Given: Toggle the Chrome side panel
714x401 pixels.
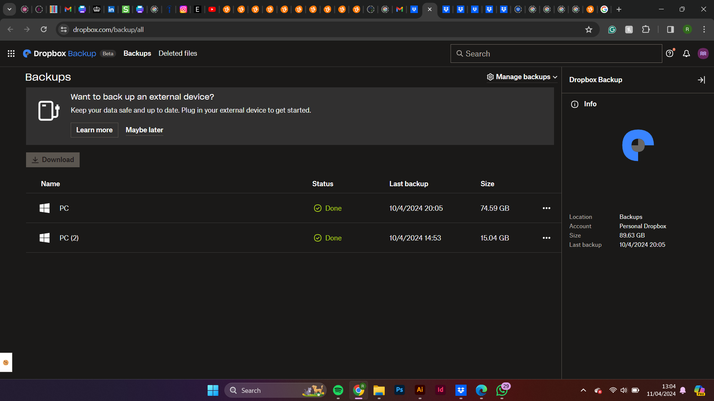Looking at the screenshot, I should 670,29.
